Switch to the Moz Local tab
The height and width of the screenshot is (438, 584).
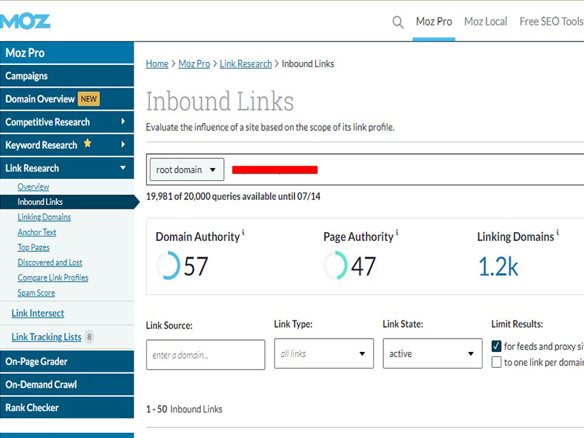tap(485, 22)
